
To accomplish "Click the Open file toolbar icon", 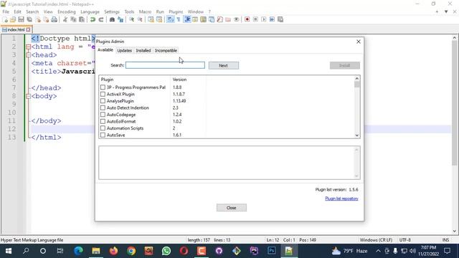I will pyautogui.click(x=13, y=19).
